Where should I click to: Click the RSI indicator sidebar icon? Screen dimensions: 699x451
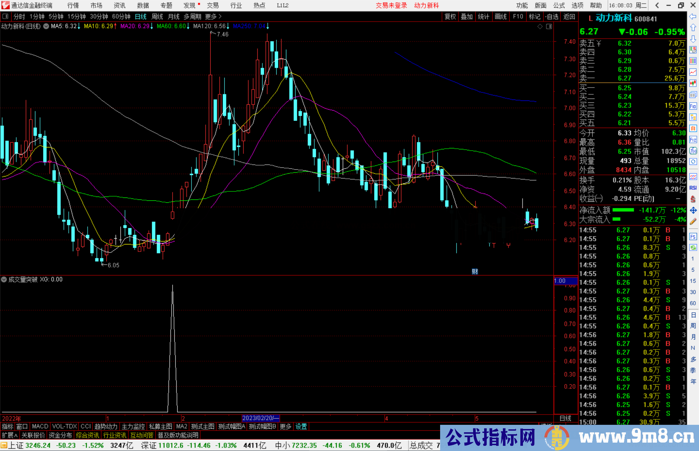coord(693,188)
